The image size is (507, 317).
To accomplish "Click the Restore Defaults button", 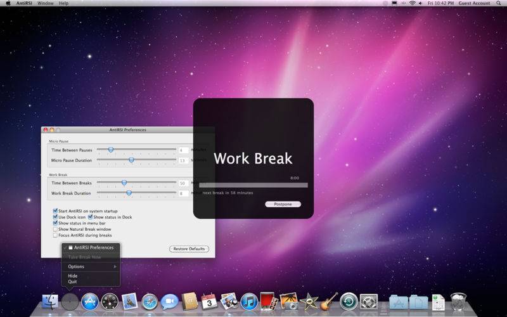I will click(x=189, y=249).
